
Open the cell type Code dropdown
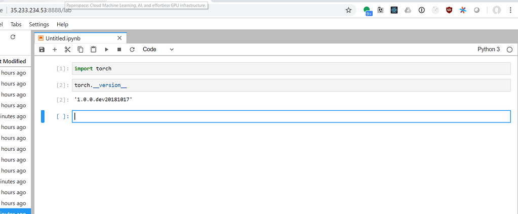[x=158, y=50]
